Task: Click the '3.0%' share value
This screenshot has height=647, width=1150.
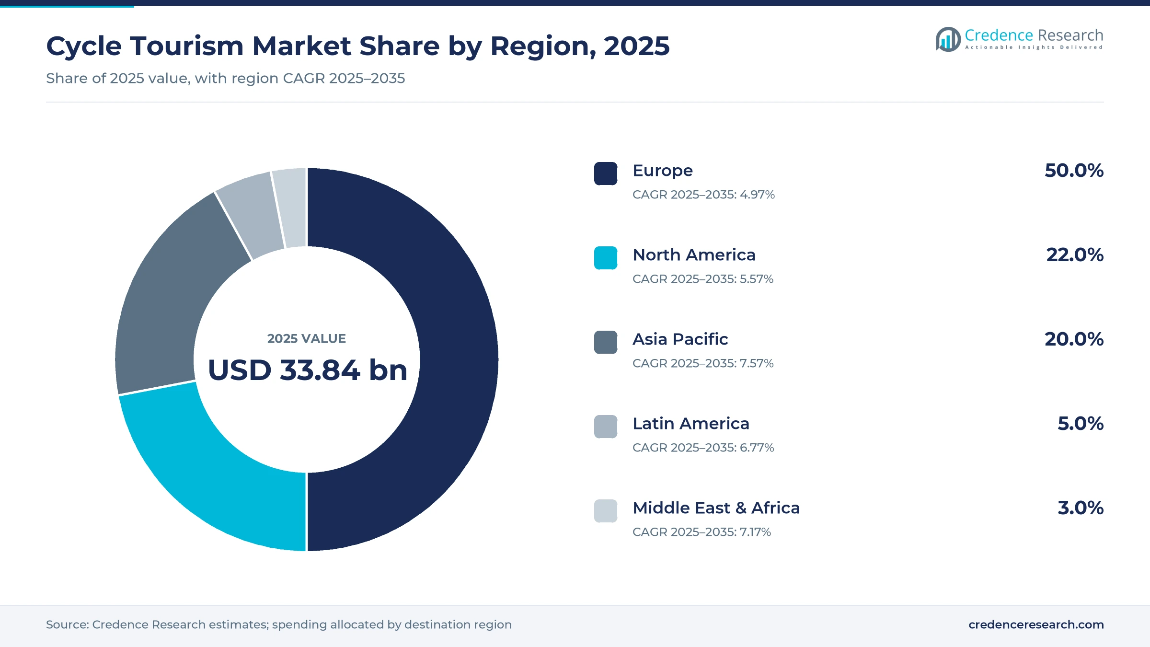Action: coord(1081,508)
